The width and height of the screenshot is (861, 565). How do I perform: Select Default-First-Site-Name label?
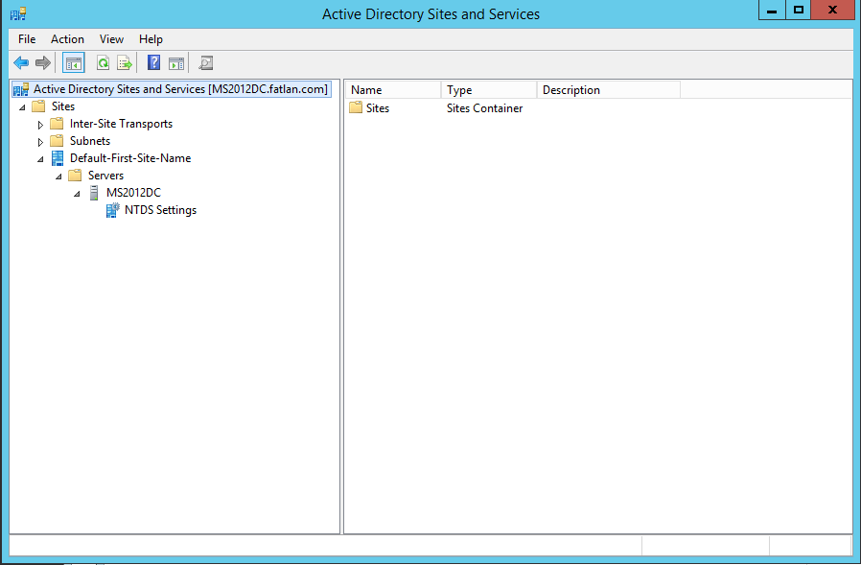coord(130,158)
